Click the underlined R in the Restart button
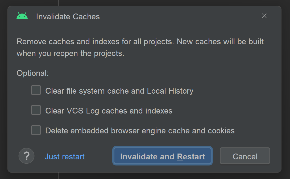This screenshot has height=179, width=290. [x=180, y=157]
